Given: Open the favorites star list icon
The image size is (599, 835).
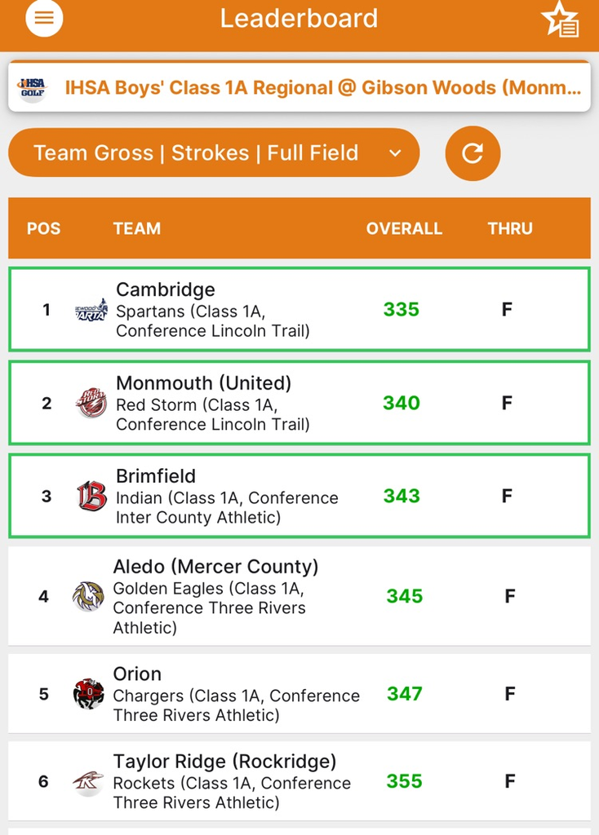Looking at the screenshot, I should [561, 20].
